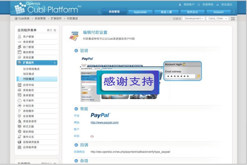The image size is (247, 165).
Task: Open 用户管理 in the sidebar
Action: click(37, 36)
